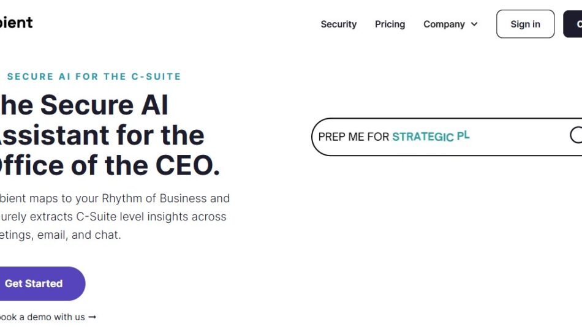This screenshot has height=327, width=582.
Task: Click the SECURE AI FOR THE C-SUITE tagline
Action: (94, 77)
